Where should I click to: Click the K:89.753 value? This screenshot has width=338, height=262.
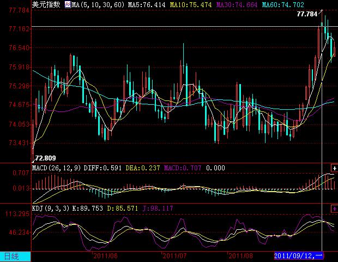tap(88, 209)
